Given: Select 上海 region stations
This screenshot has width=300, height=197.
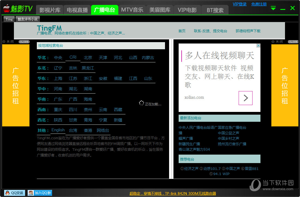Looking at the screenshot, I should tap(58, 78).
